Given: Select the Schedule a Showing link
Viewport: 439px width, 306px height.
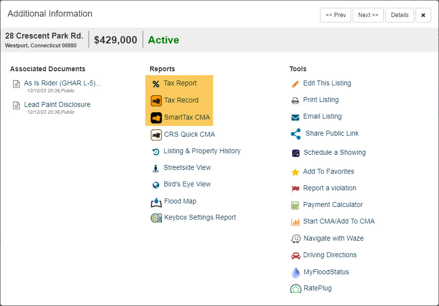Looking at the screenshot, I should (335, 152).
